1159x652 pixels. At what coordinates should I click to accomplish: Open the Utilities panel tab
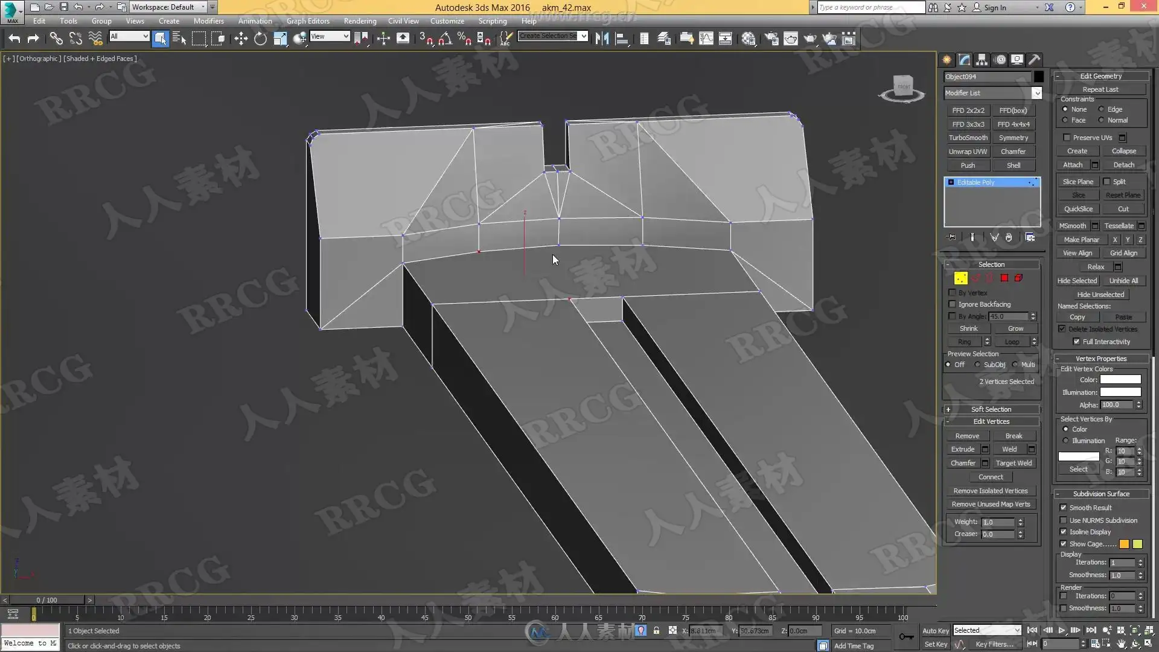pyautogui.click(x=1035, y=60)
